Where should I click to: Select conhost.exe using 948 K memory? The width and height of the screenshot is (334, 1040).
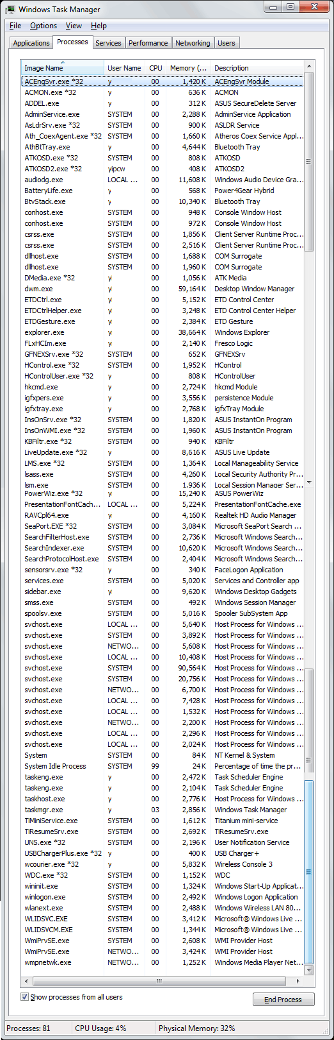(163, 212)
